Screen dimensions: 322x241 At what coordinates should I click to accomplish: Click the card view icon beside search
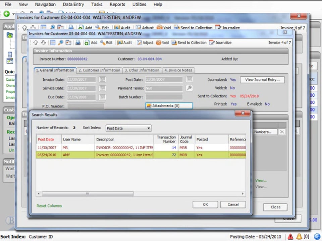coord(68,43)
